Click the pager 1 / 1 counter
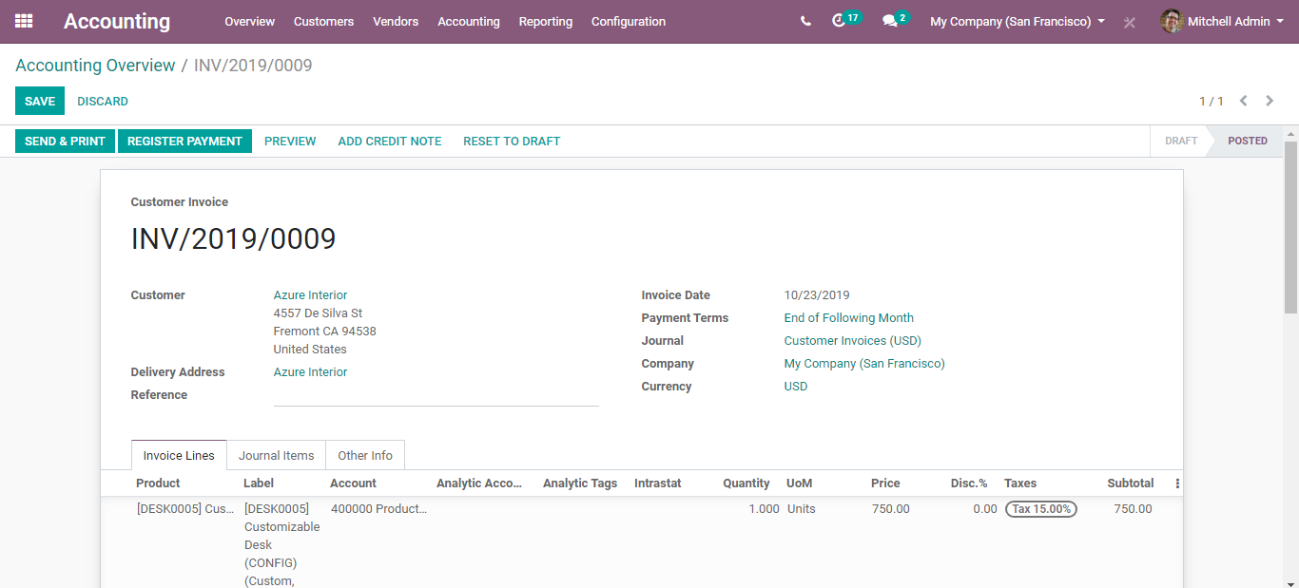This screenshot has width=1299, height=588. point(1211,101)
